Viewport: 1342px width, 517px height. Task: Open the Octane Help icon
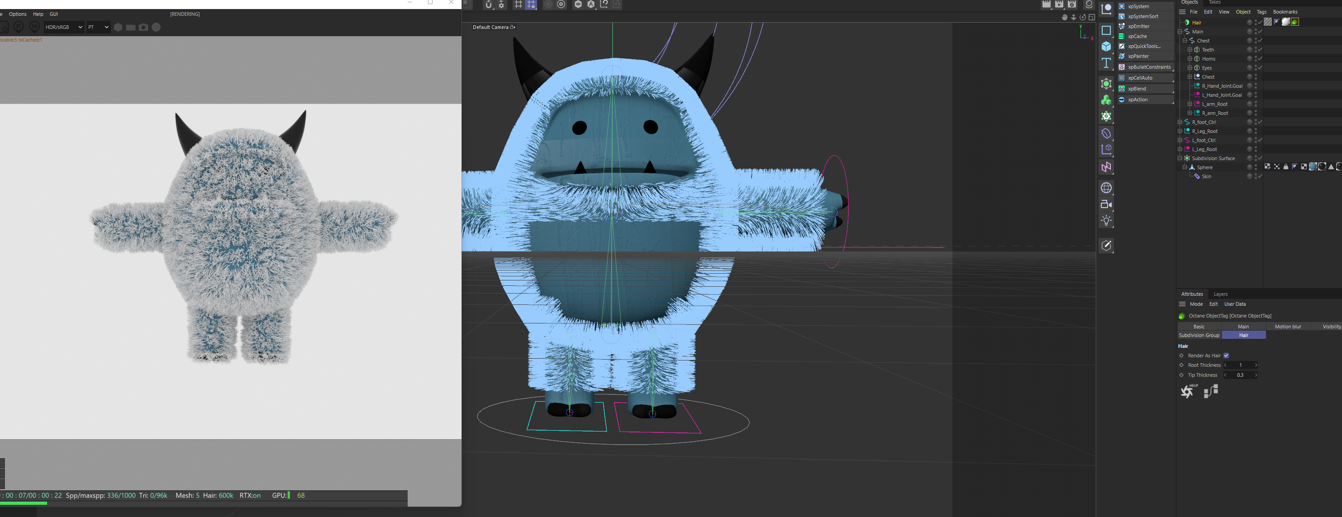1188,390
